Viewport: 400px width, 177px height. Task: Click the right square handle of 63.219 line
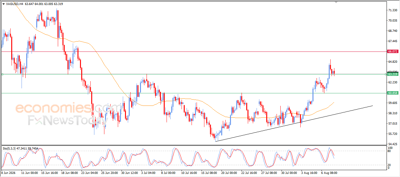coord(385,74)
